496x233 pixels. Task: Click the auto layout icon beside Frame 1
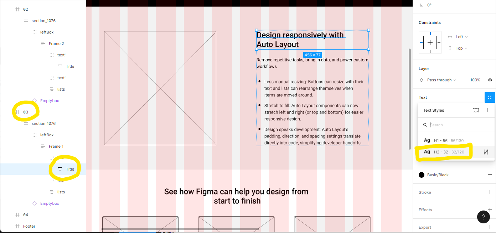43,146
